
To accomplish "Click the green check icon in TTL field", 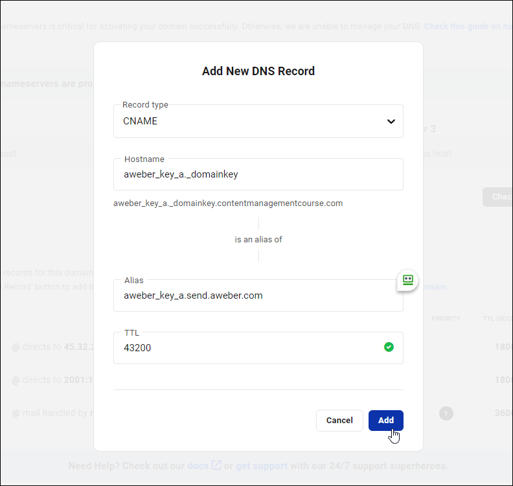I will (x=389, y=347).
